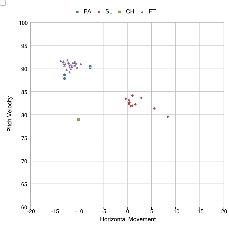The image size is (229, 230).
Task: Select the red diamond right of the topmost diamond
Action: (x=141, y=98)
